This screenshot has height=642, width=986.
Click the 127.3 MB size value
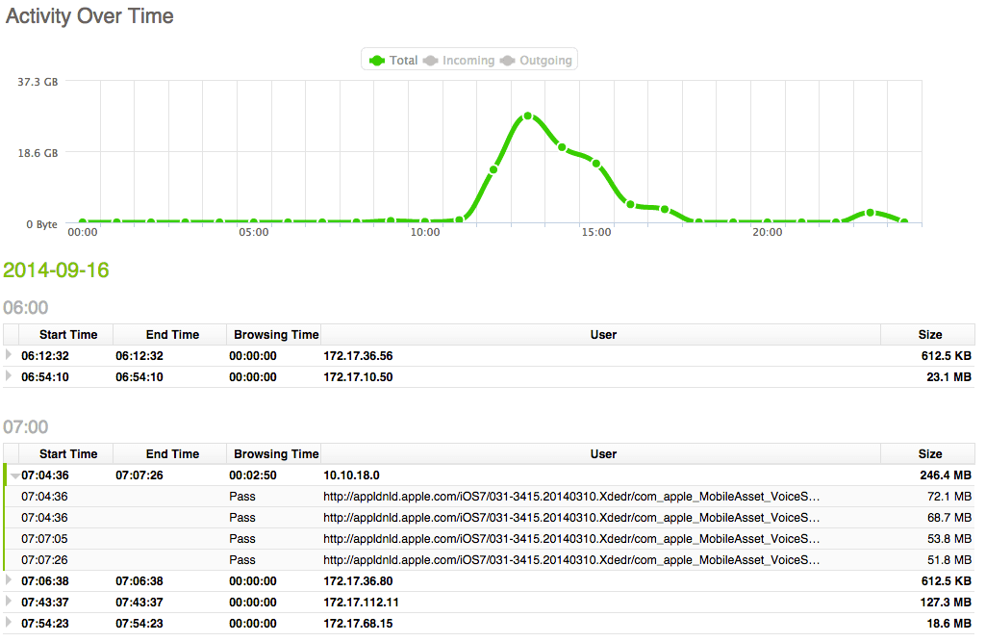click(946, 603)
